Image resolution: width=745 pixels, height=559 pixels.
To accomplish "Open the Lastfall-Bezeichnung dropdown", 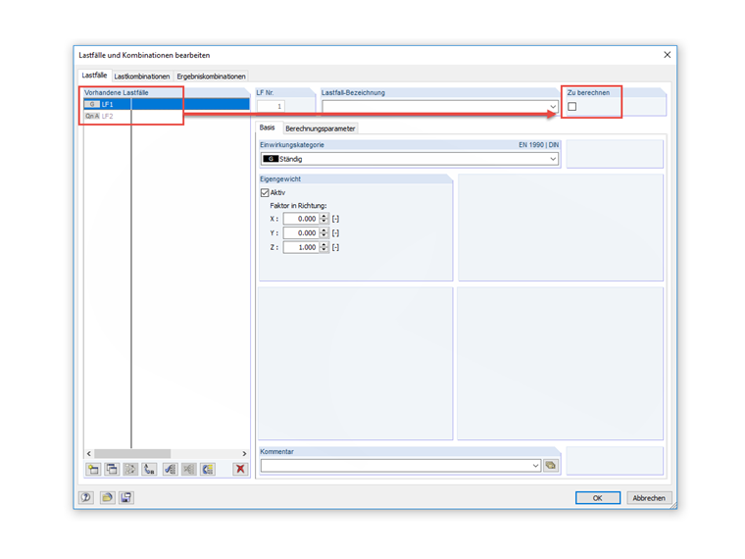I will [553, 107].
